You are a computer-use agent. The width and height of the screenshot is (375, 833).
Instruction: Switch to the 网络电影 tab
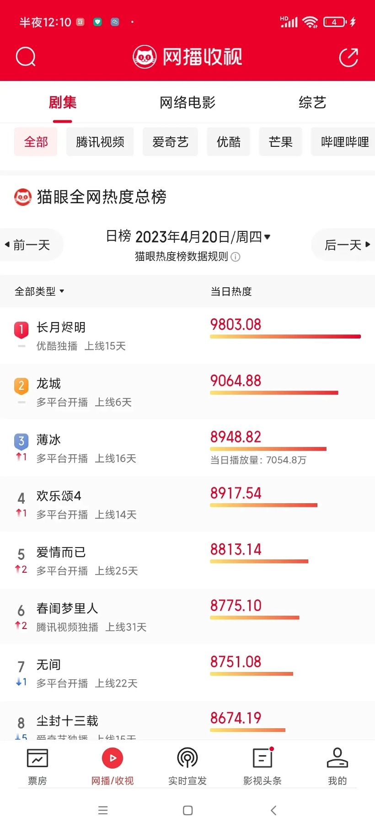coord(187,102)
